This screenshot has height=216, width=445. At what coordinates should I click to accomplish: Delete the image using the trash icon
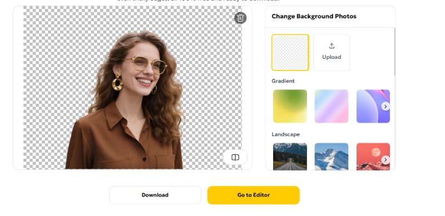point(240,18)
